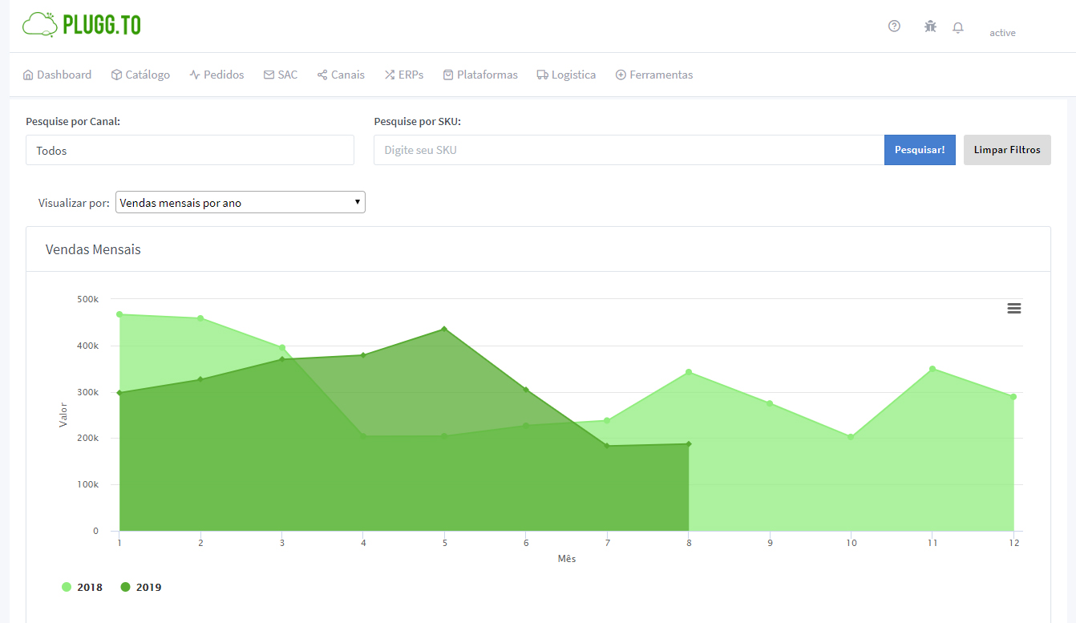Viewport: 1076px width, 623px height.
Task: Click the 500k axis label
Action: [87, 299]
